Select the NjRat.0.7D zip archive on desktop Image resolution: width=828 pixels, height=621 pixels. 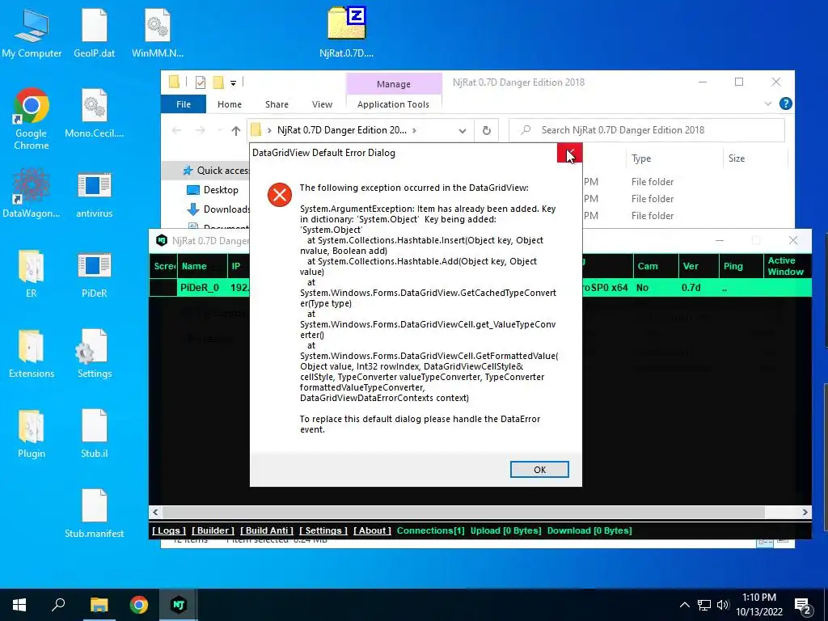tap(346, 33)
